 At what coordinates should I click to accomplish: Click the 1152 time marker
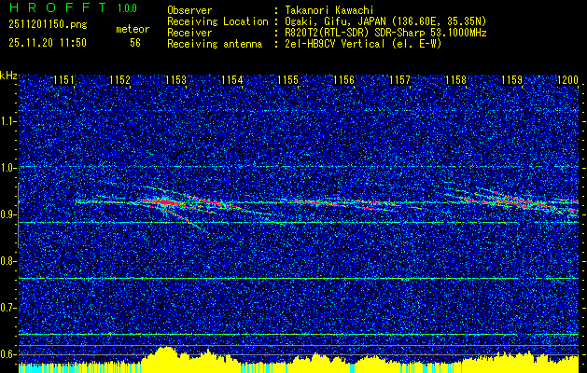click(120, 79)
